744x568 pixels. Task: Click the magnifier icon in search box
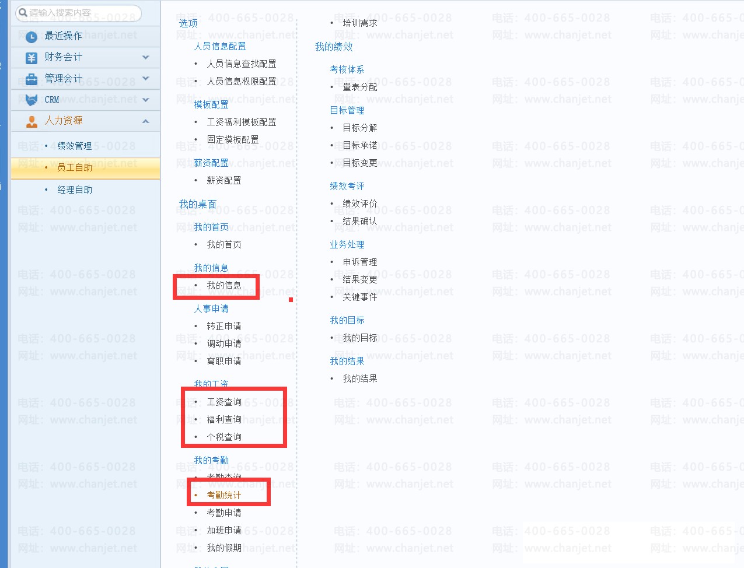[23, 12]
